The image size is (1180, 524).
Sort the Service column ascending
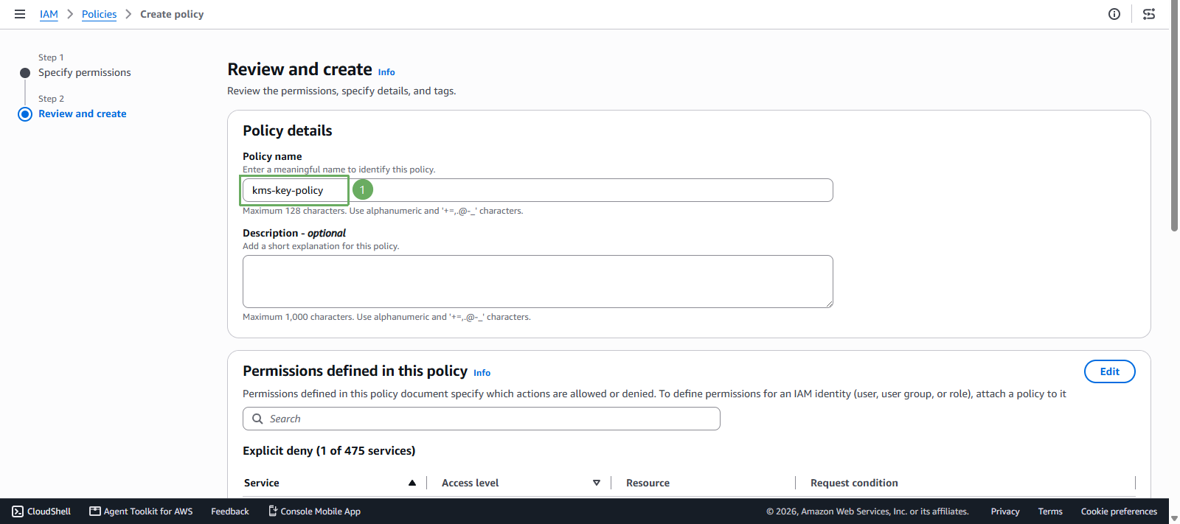click(412, 483)
